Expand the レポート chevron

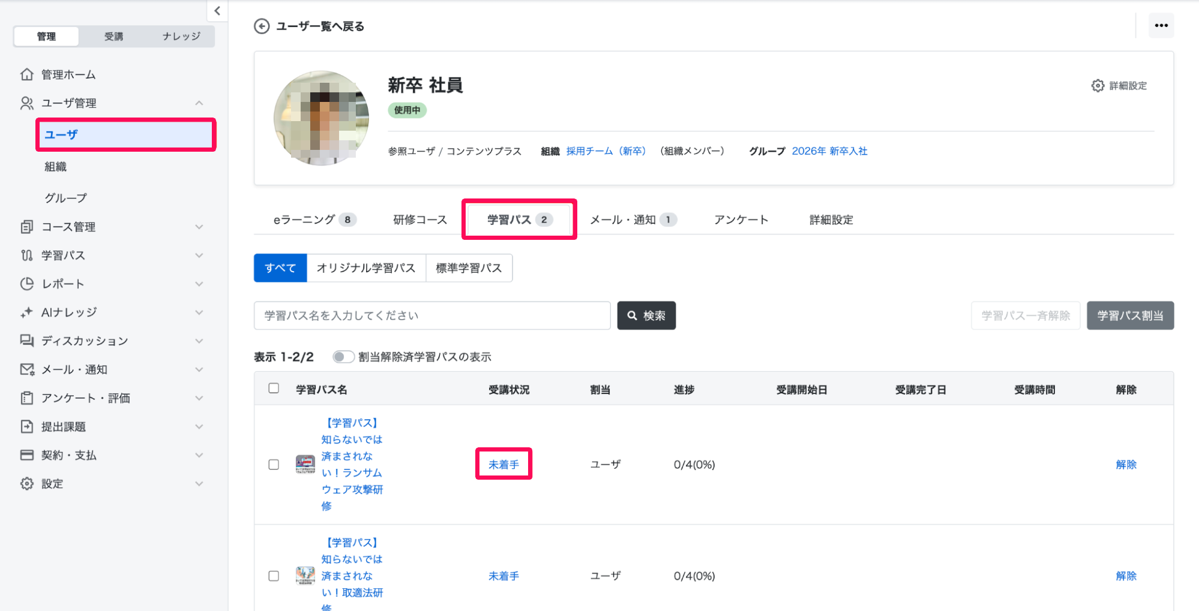(x=199, y=284)
